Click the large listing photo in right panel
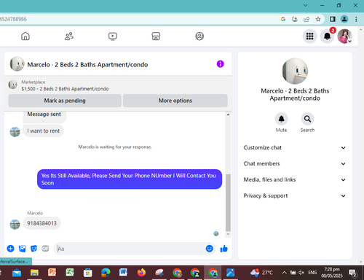Viewport: 364px width, 280px height. click(x=295, y=71)
